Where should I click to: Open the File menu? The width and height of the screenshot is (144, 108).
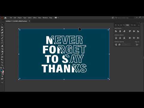point(11,18)
